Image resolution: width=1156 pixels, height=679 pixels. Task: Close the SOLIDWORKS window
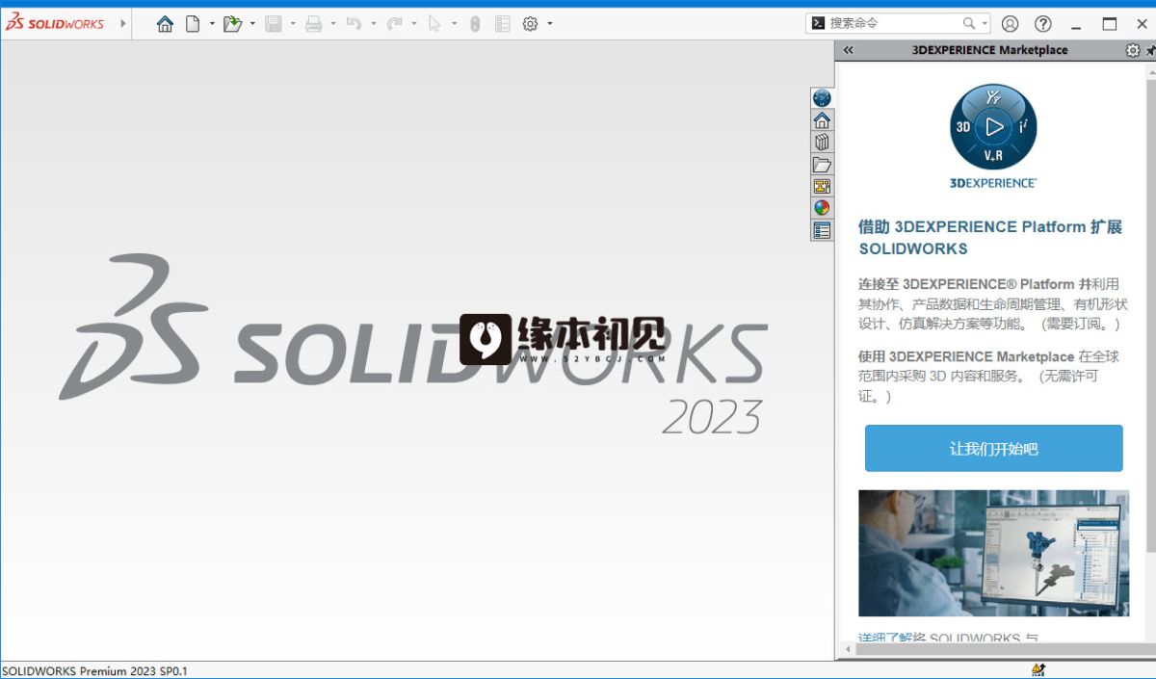point(1142,24)
